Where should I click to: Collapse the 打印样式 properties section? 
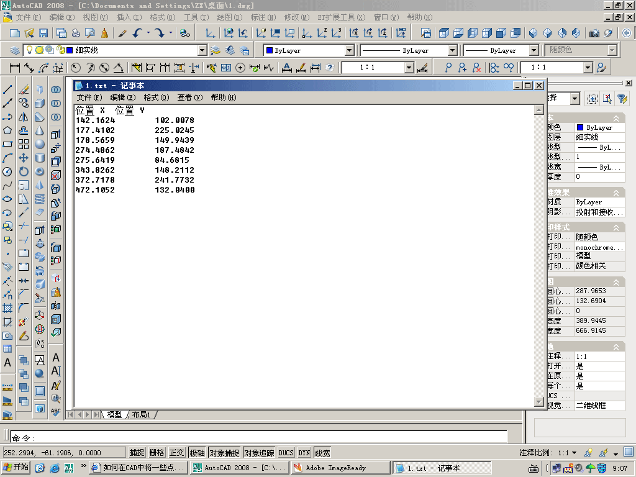616,228
